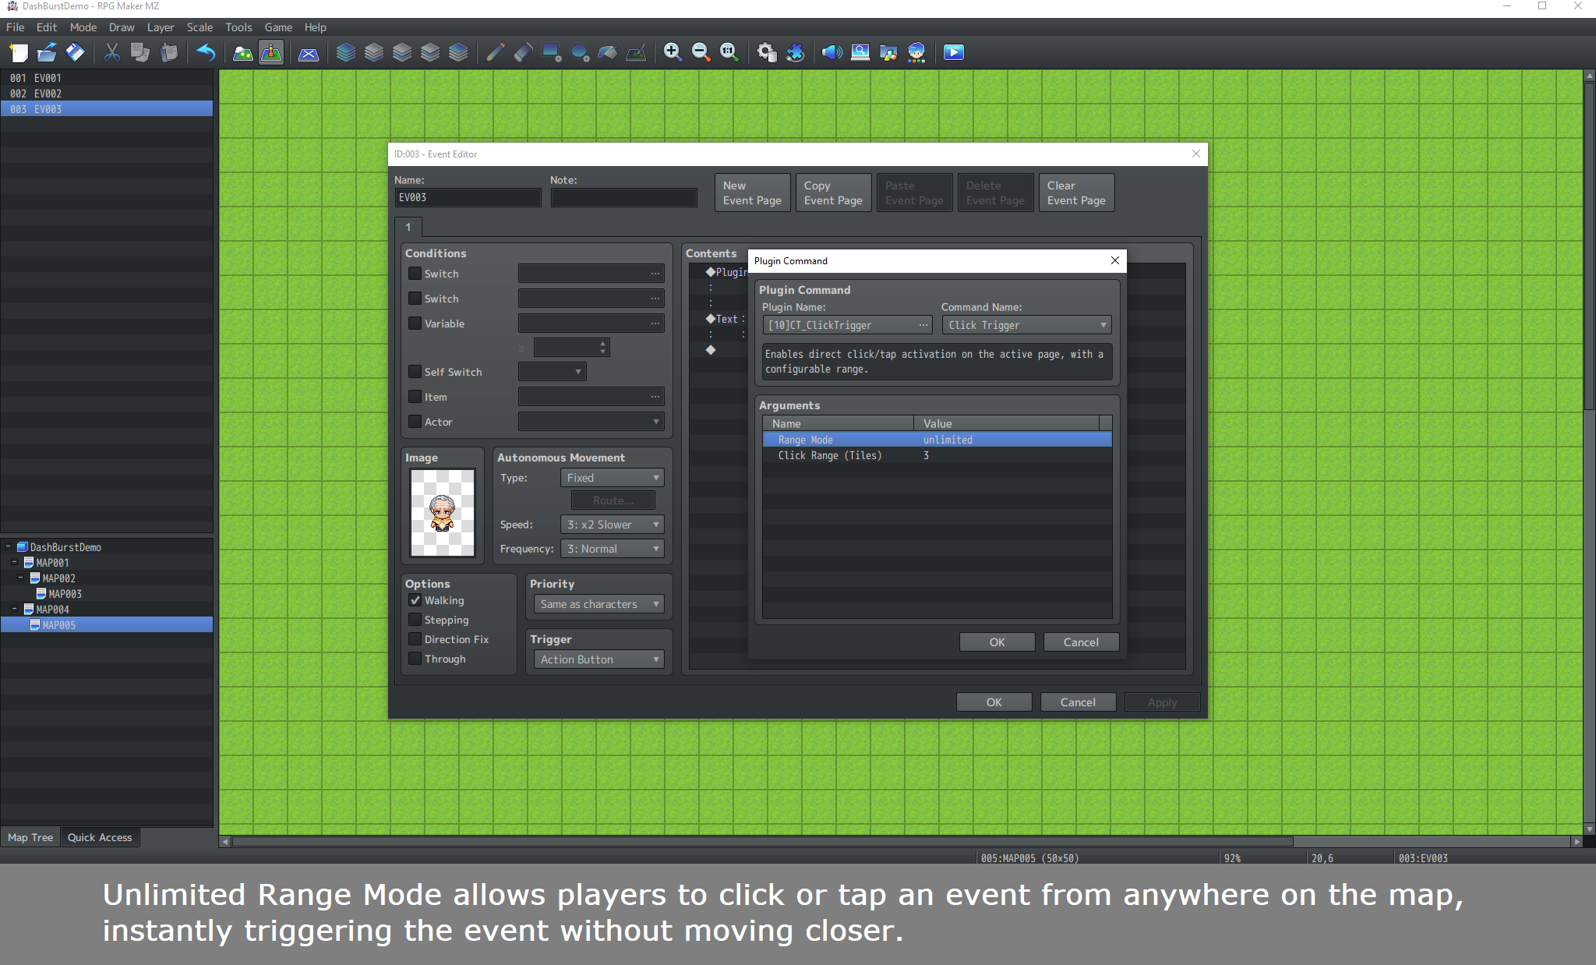Click the Open Project toolbar icon
This screenshot has height=965, width=1596.
pos(47,52)
